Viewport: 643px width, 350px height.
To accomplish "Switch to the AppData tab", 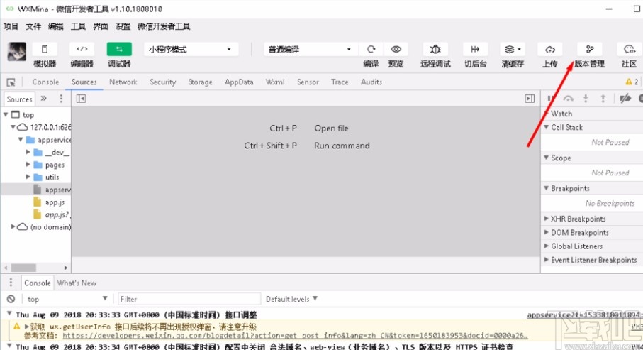I will click(239, 82).
